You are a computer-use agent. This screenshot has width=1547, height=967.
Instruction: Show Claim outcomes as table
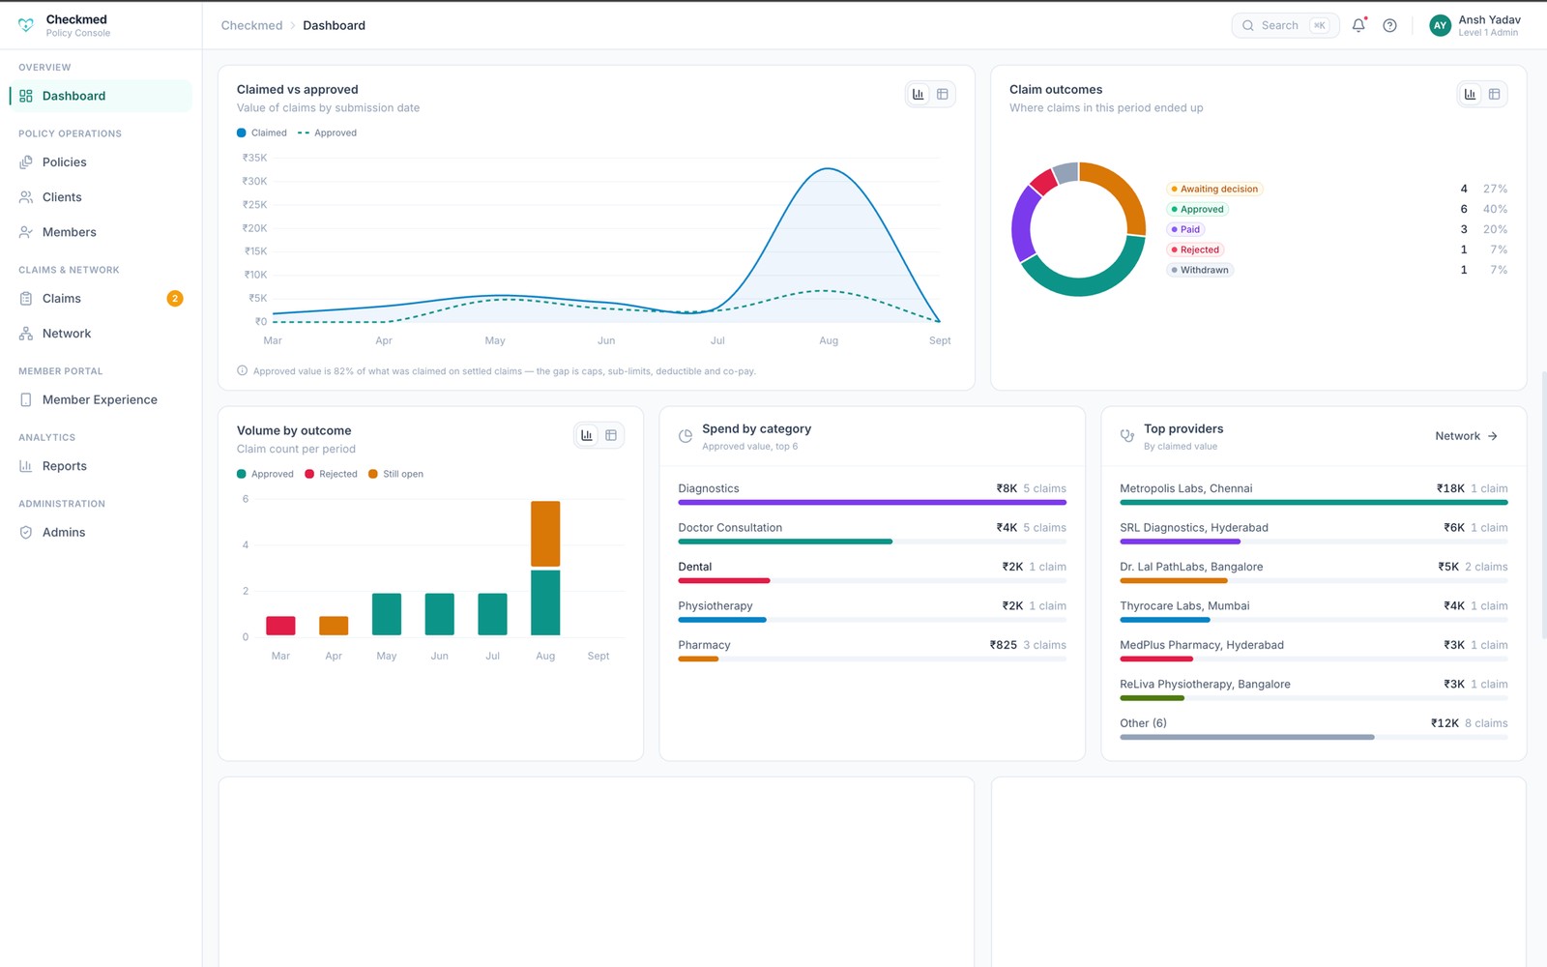point(1495,94)
